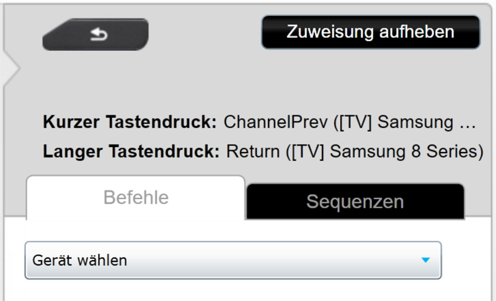Image resolution: width=496 pixels, height=301 pixels.
Task: Expand device list via blue triangle
Action: coord(425,261)
